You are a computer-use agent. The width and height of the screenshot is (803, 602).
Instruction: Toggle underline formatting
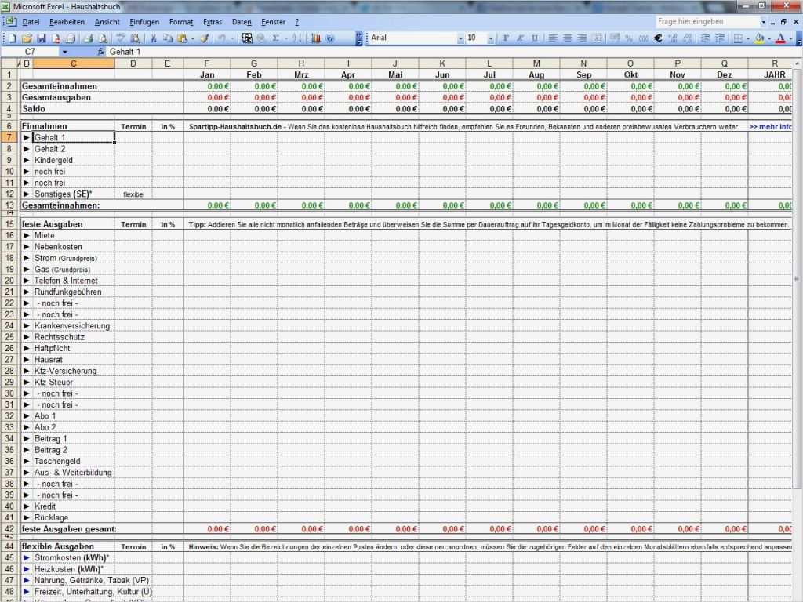(x=534, y=36)
